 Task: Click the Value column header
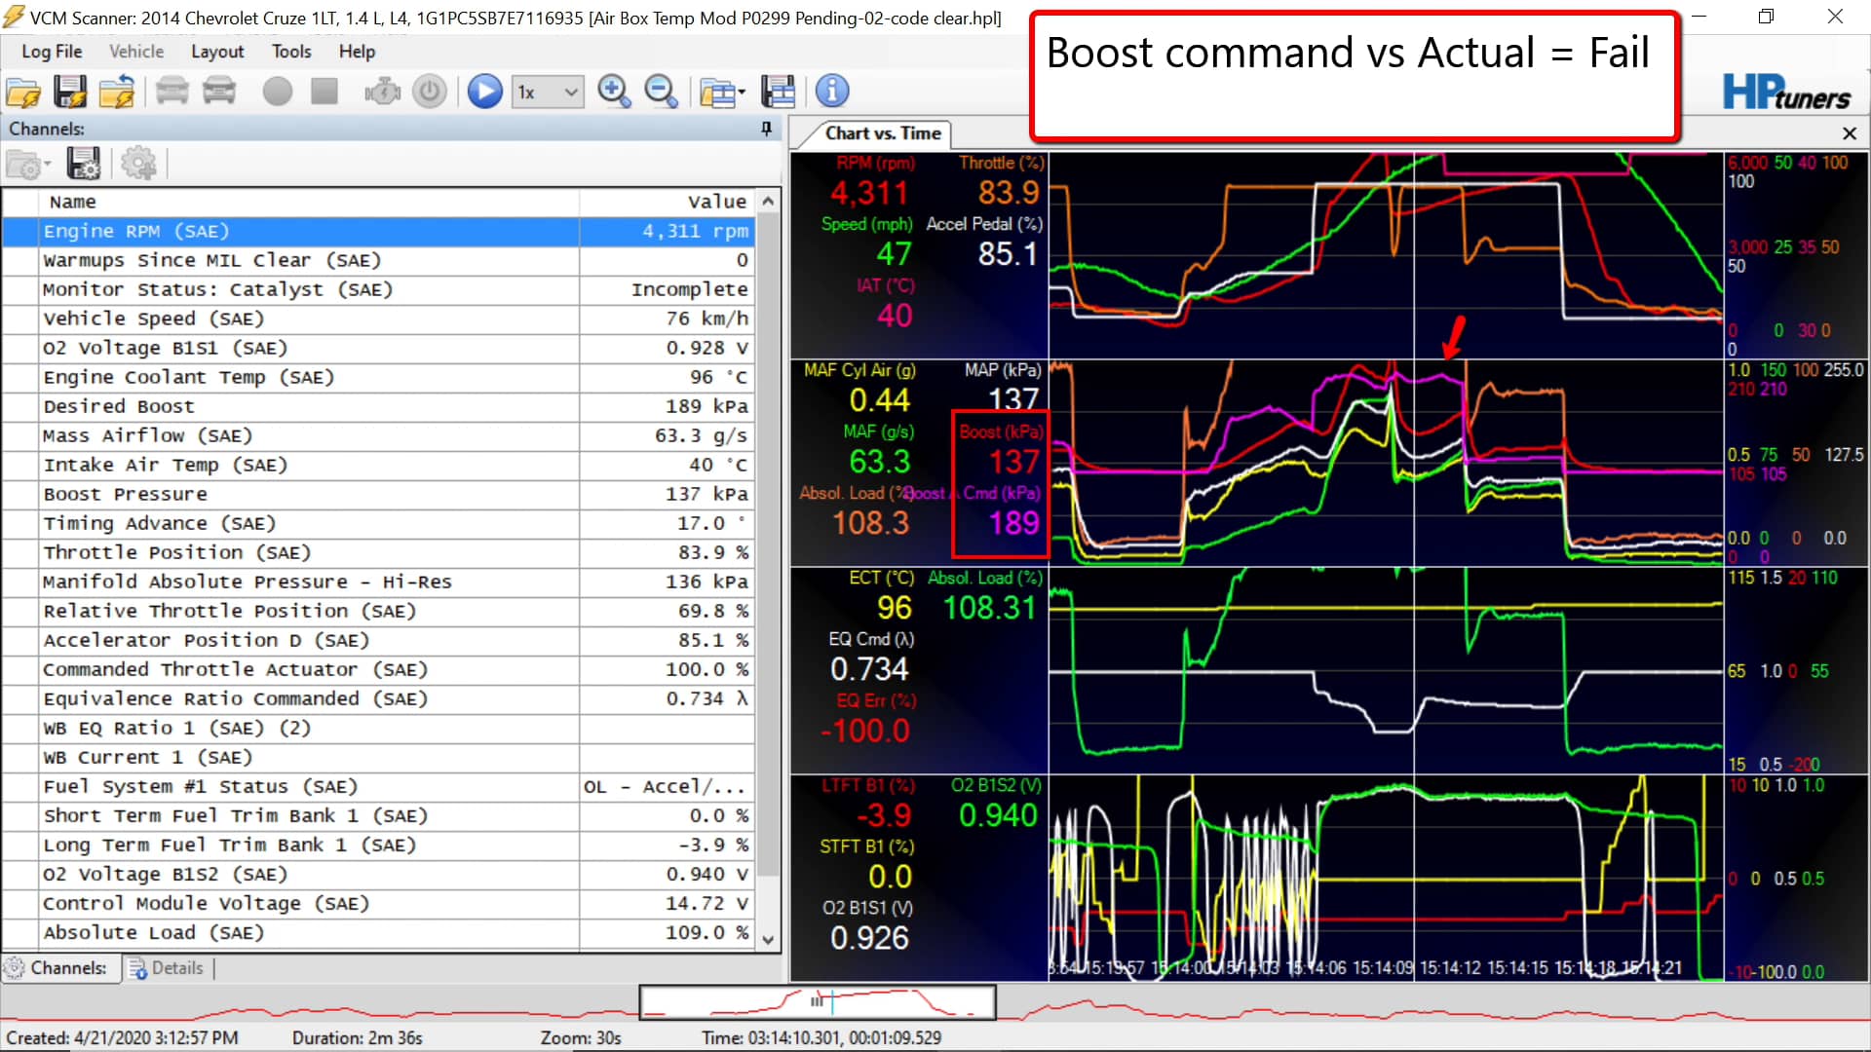pos(668,202)
